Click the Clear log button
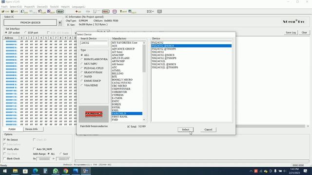312x175 pixels. coord(304,33)
